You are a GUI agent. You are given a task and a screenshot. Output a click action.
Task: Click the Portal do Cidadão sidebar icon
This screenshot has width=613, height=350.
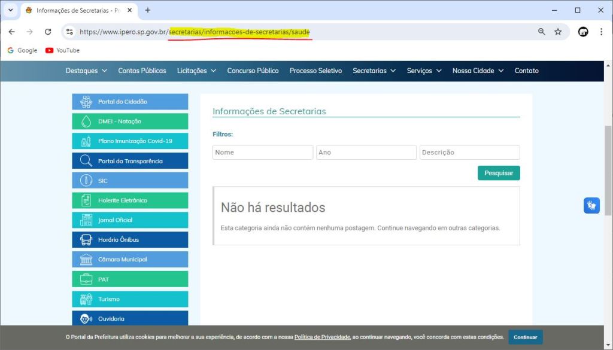click(86, 102)
